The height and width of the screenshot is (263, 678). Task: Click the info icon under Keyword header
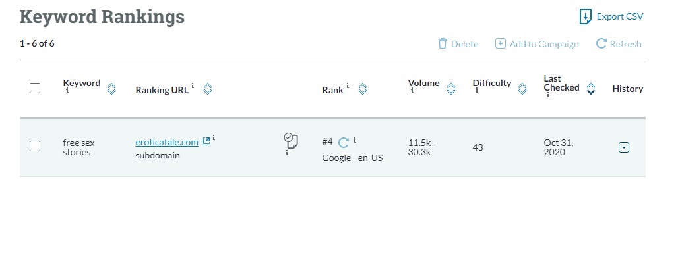[67, 91]
